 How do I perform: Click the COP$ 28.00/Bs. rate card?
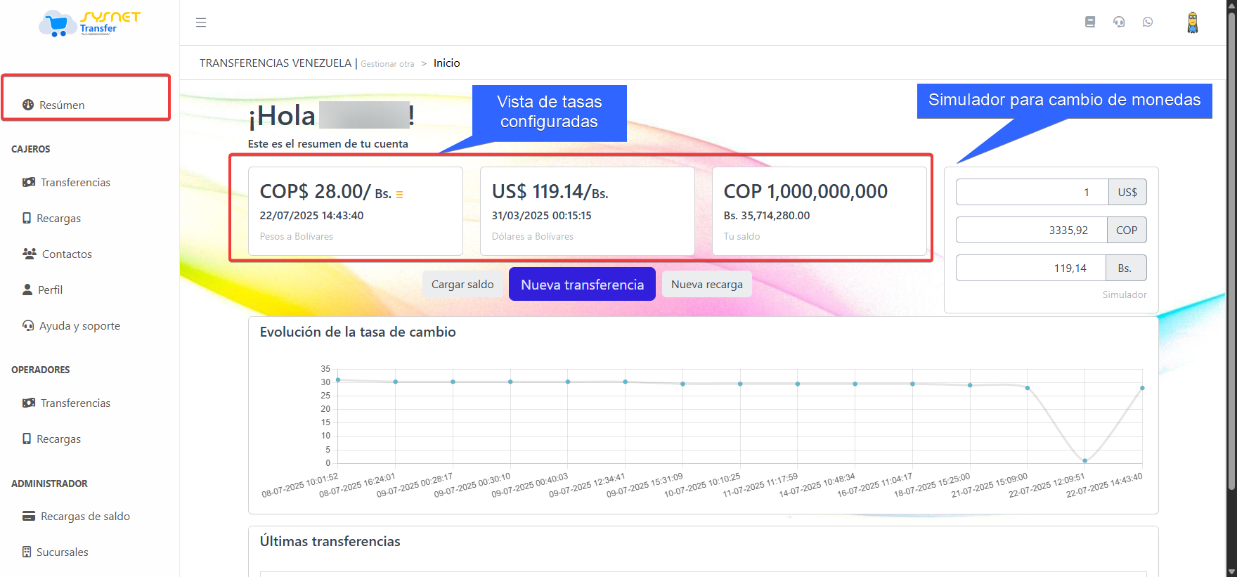click(x=356, y=211)
